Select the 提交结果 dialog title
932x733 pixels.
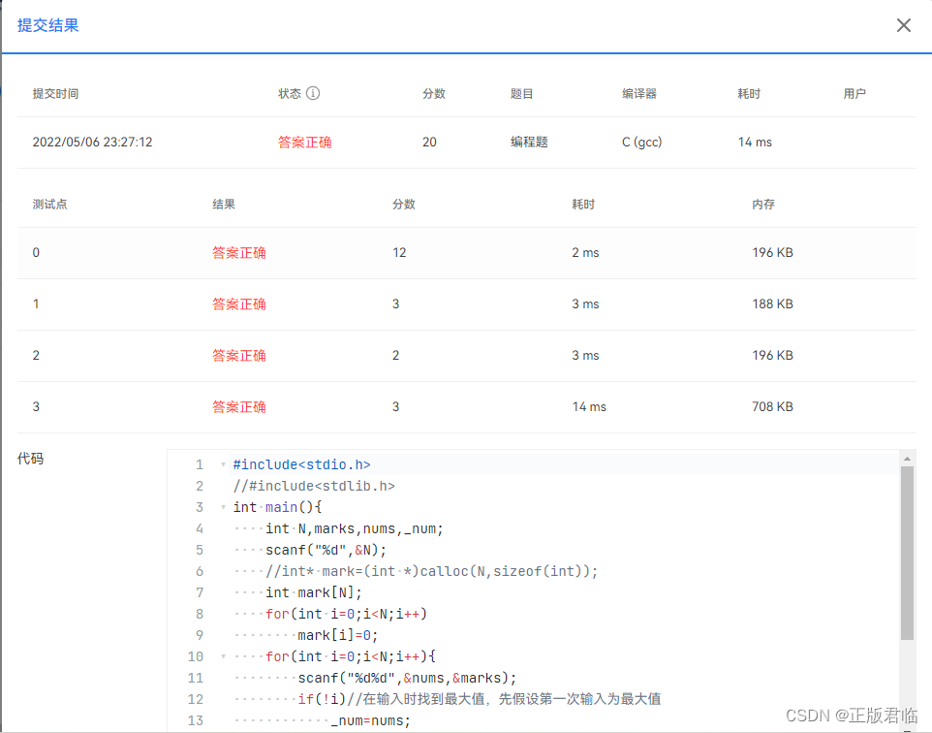pyautogui.click(x=48, y=25)
